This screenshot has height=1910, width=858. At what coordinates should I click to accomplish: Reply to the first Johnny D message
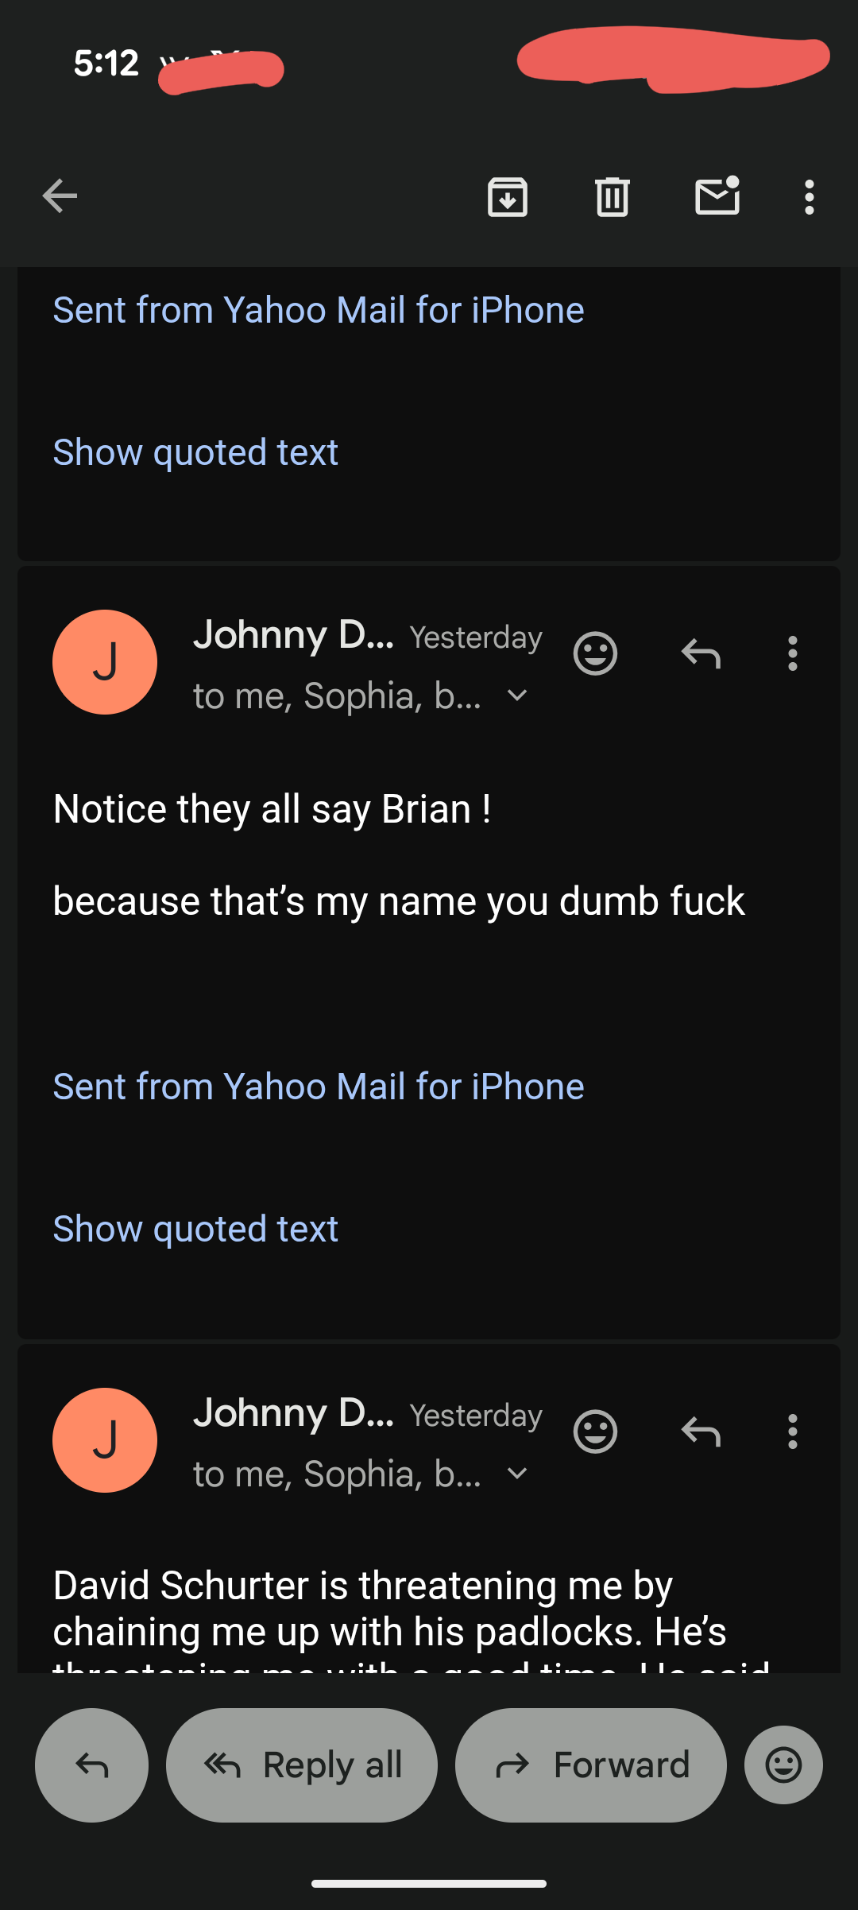pos(701,654)
